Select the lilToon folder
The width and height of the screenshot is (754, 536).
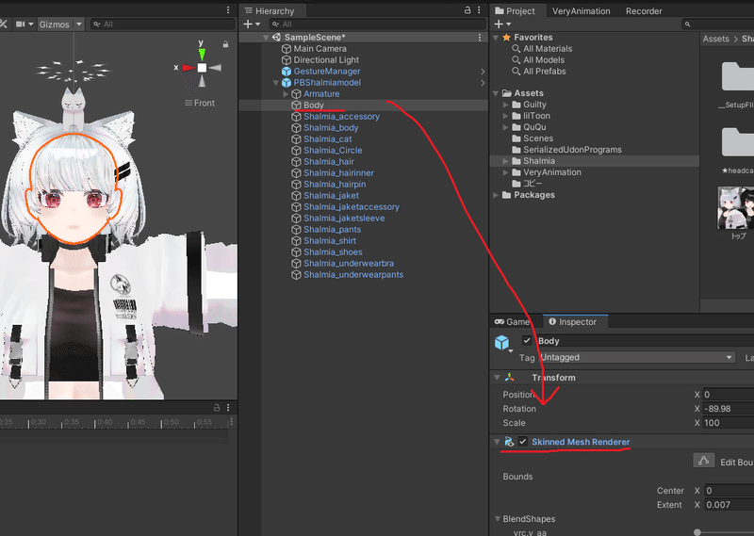(536, 116)
